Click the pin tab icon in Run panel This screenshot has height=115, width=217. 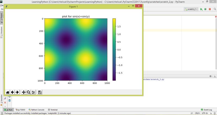[x=5, y=99]
